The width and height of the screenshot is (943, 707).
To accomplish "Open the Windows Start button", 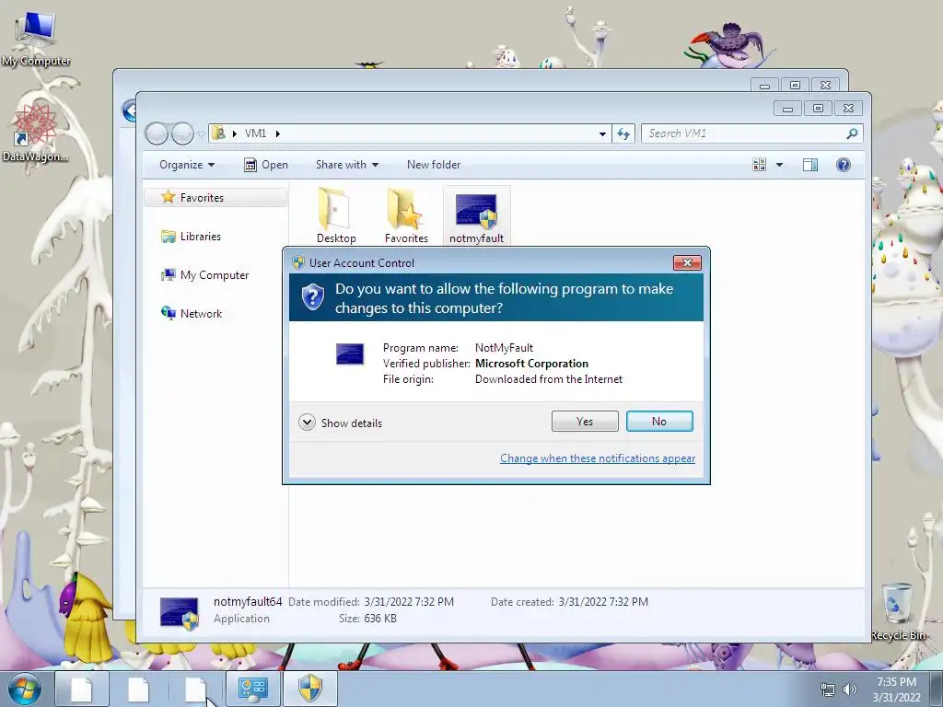I will pos(25,689).
